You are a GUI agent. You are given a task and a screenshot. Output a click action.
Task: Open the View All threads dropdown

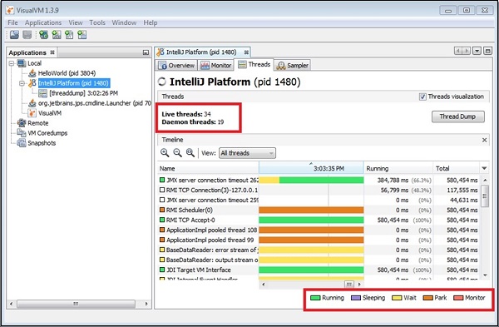(247, 153)
